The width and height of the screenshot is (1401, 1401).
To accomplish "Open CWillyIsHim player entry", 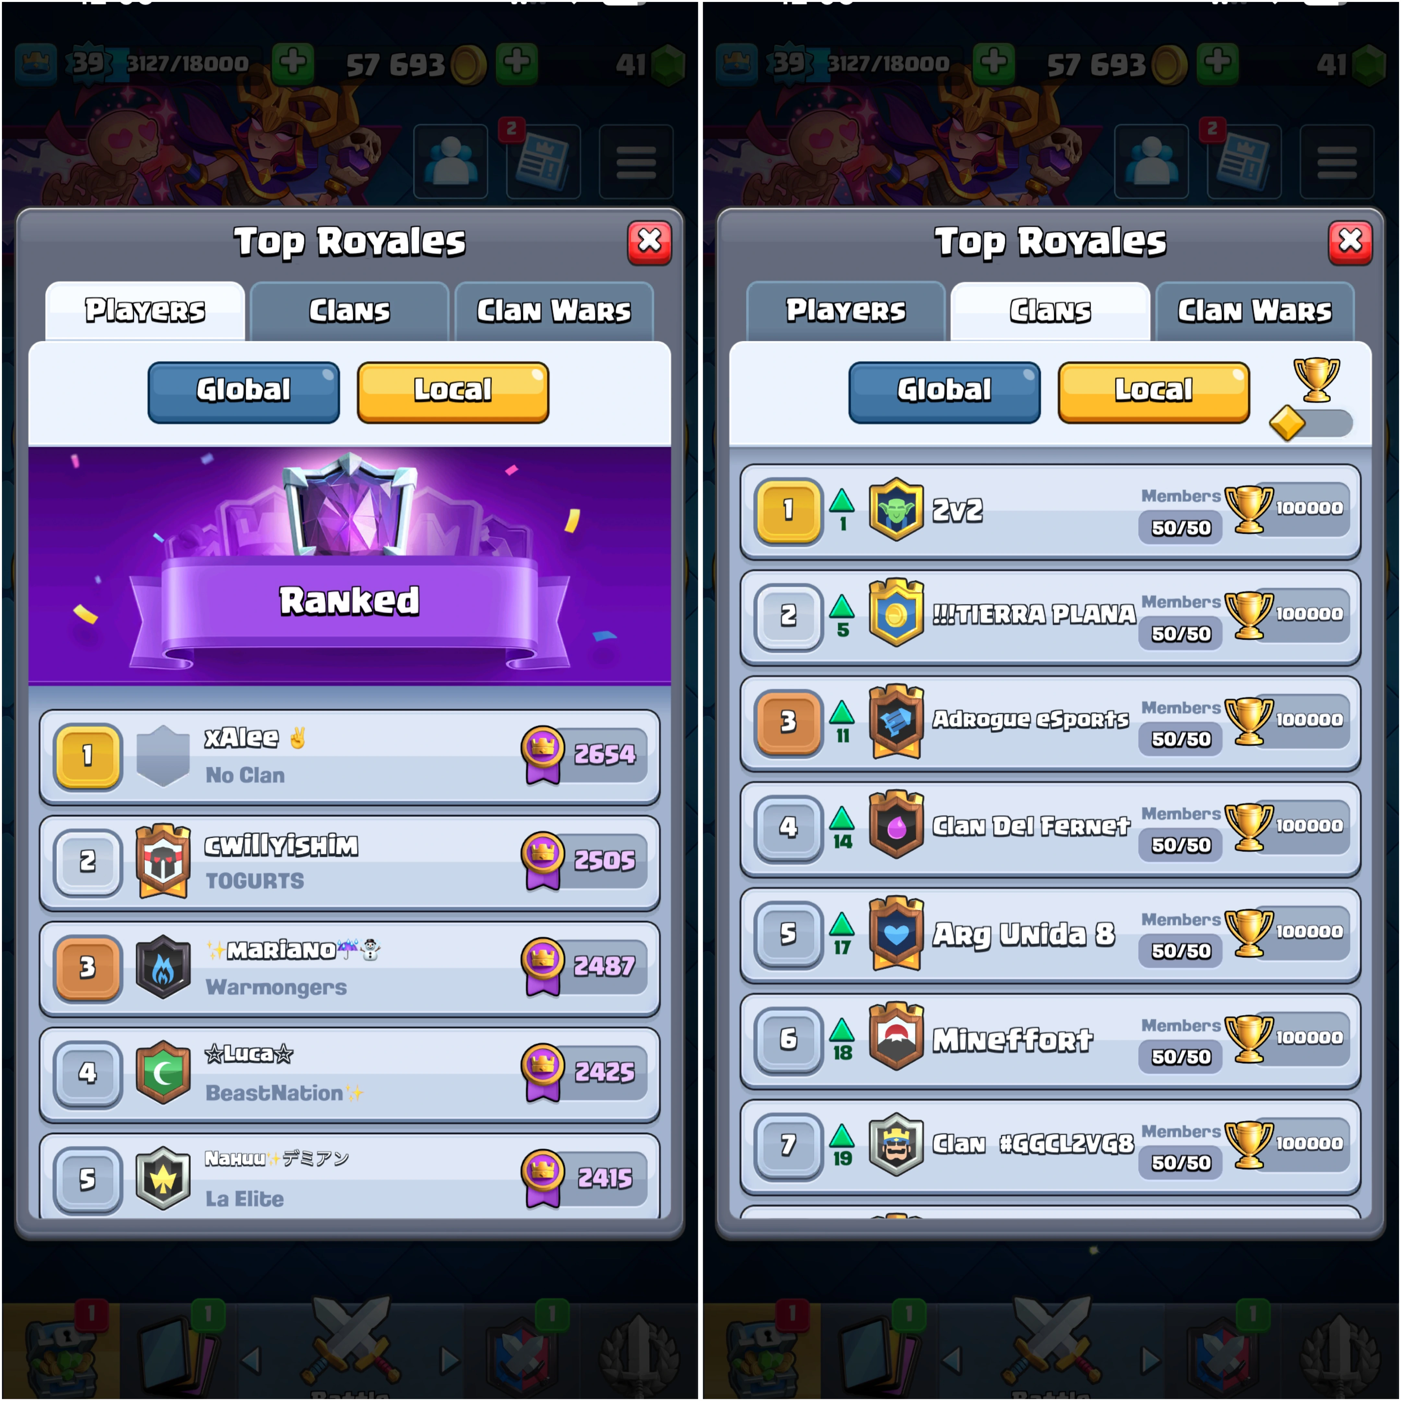I will pyautogui.click(x=350, y=863).
